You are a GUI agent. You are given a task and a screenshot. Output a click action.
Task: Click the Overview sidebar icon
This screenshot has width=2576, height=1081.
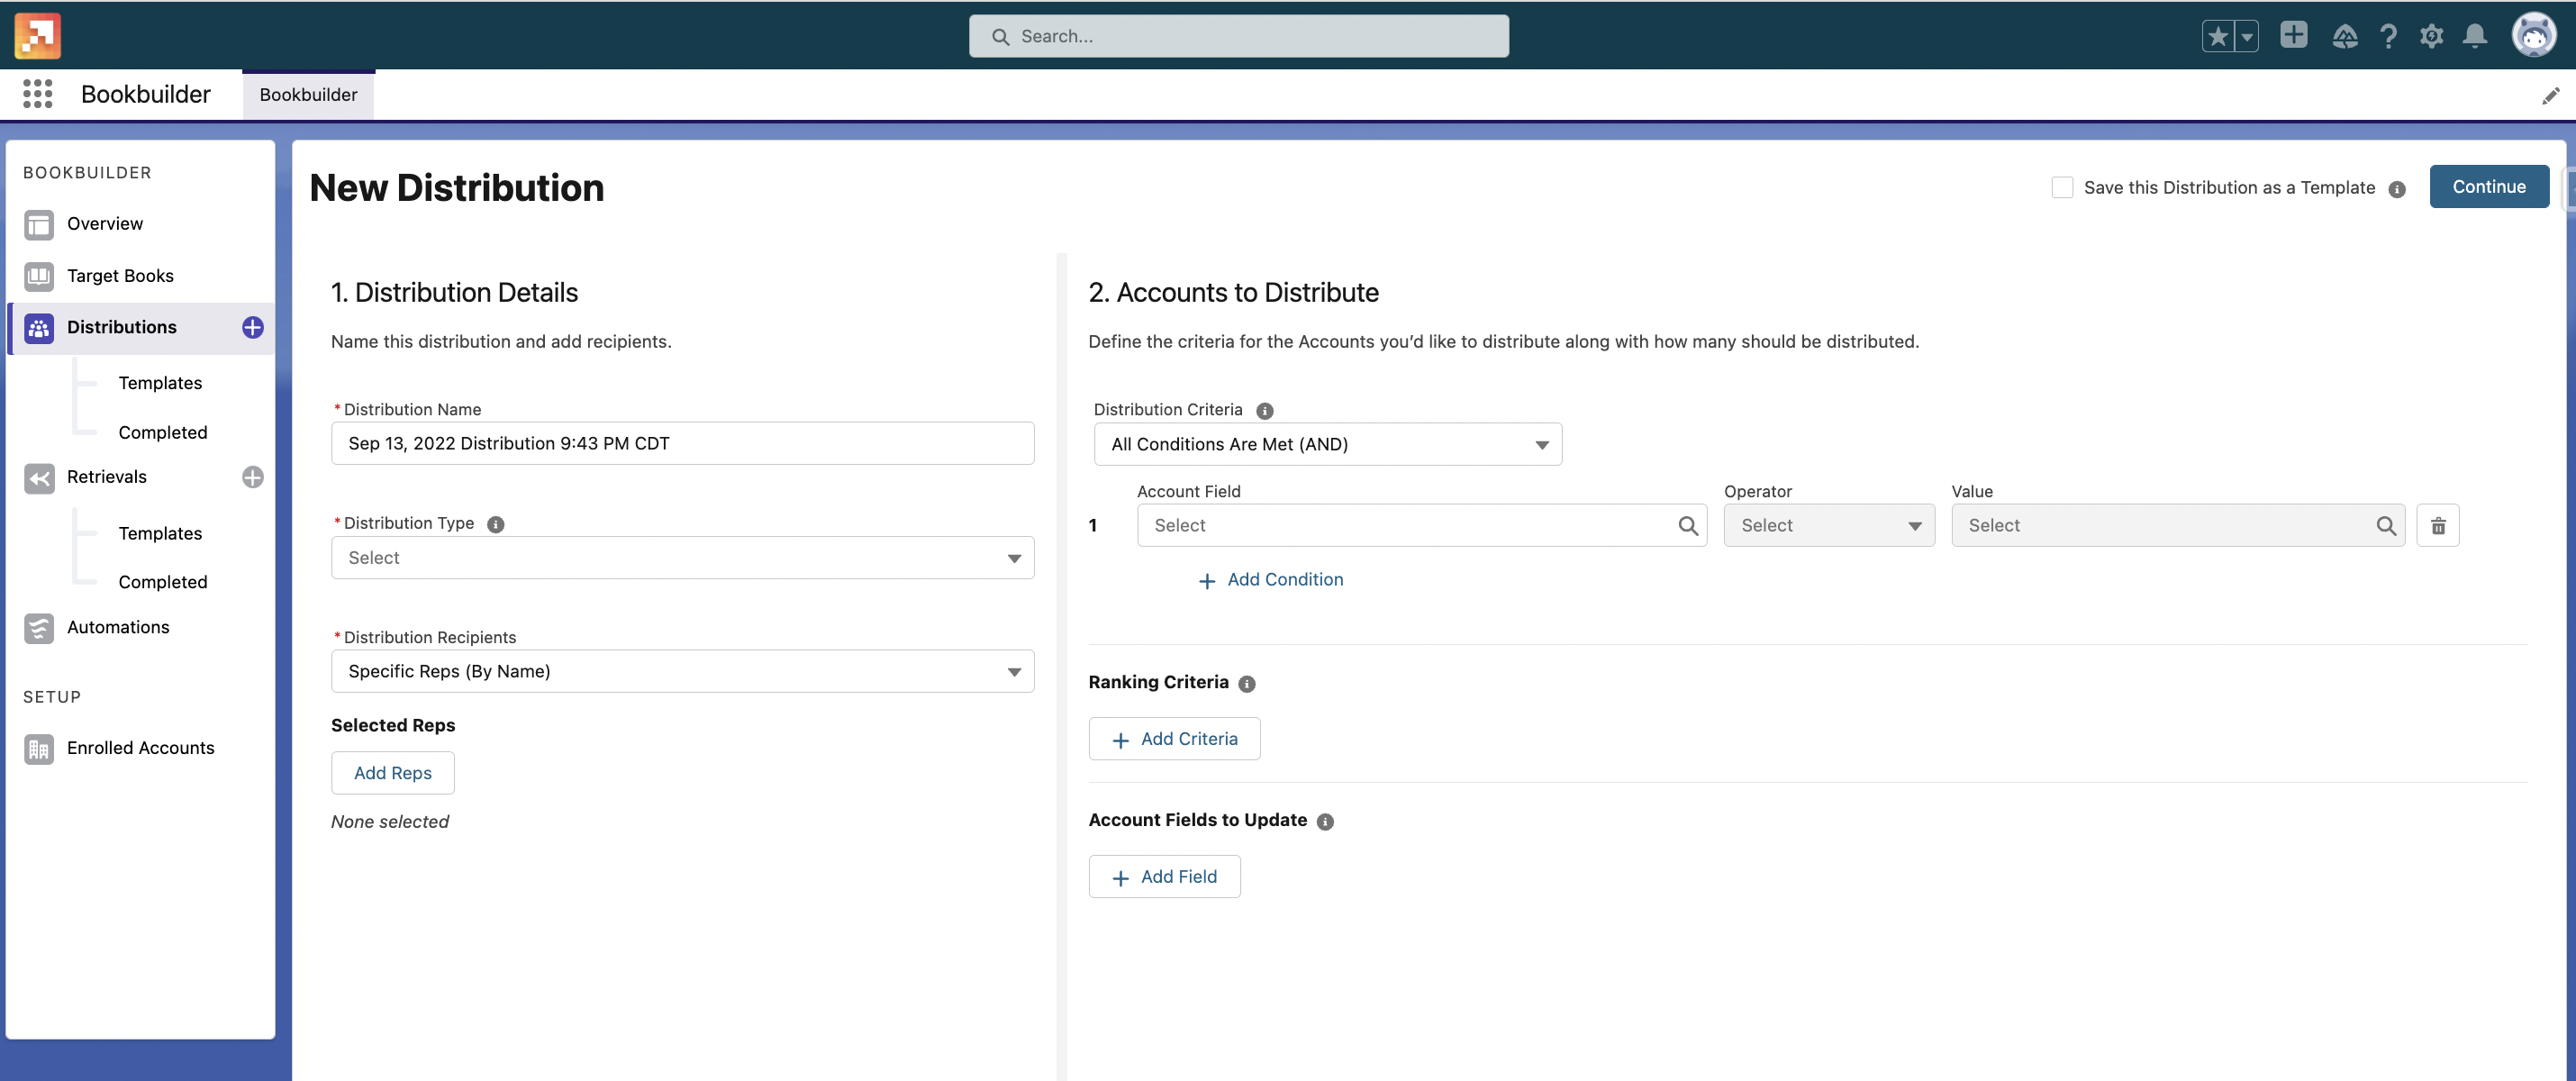pyautogui.click(x=39, y=224)
